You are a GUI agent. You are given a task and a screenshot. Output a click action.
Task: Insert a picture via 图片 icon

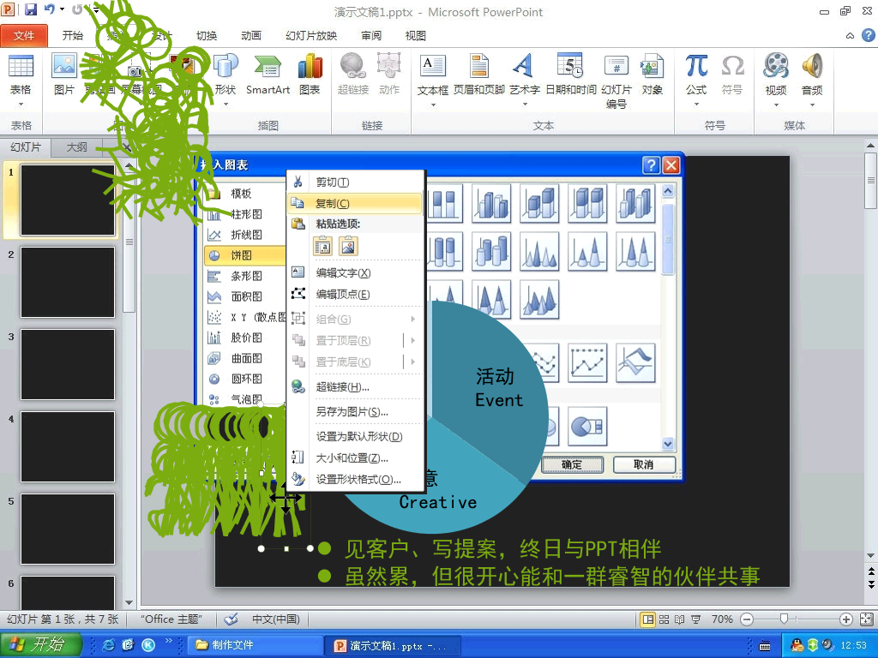click(x=63, y=75)
